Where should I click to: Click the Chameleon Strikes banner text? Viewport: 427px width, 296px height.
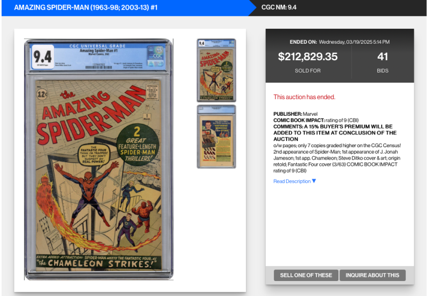click(99, 263)
